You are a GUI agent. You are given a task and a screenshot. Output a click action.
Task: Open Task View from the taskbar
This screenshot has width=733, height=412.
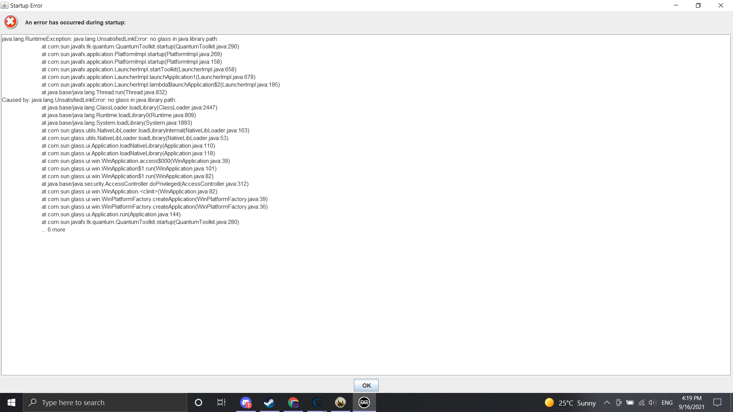221,402
